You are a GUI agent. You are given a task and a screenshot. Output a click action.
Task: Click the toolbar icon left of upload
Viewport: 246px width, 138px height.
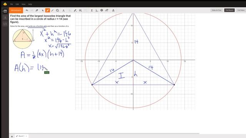coord(107,10)
